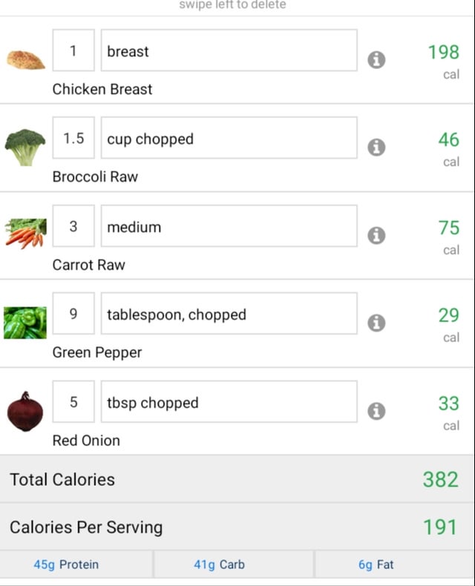Edit Chicken Breast quantity field showing 1

pos(73,50)
